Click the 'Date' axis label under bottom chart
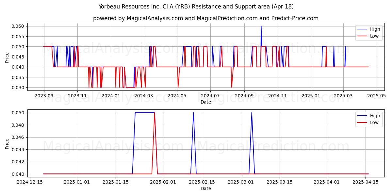Screen dimensions: 392x196 click(206, 188)
